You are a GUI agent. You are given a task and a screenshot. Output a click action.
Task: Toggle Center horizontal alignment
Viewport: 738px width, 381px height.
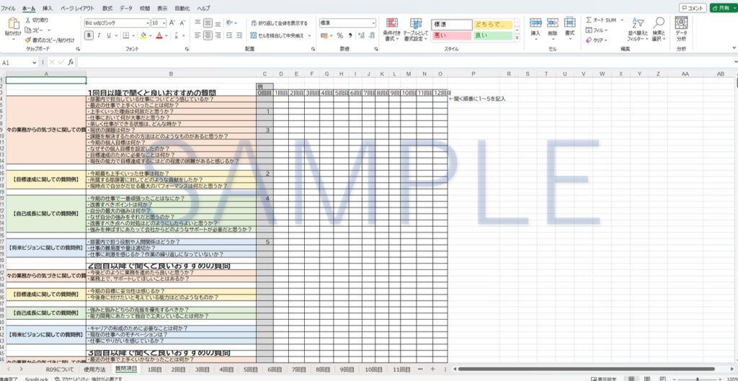click(x=208, y=35)
